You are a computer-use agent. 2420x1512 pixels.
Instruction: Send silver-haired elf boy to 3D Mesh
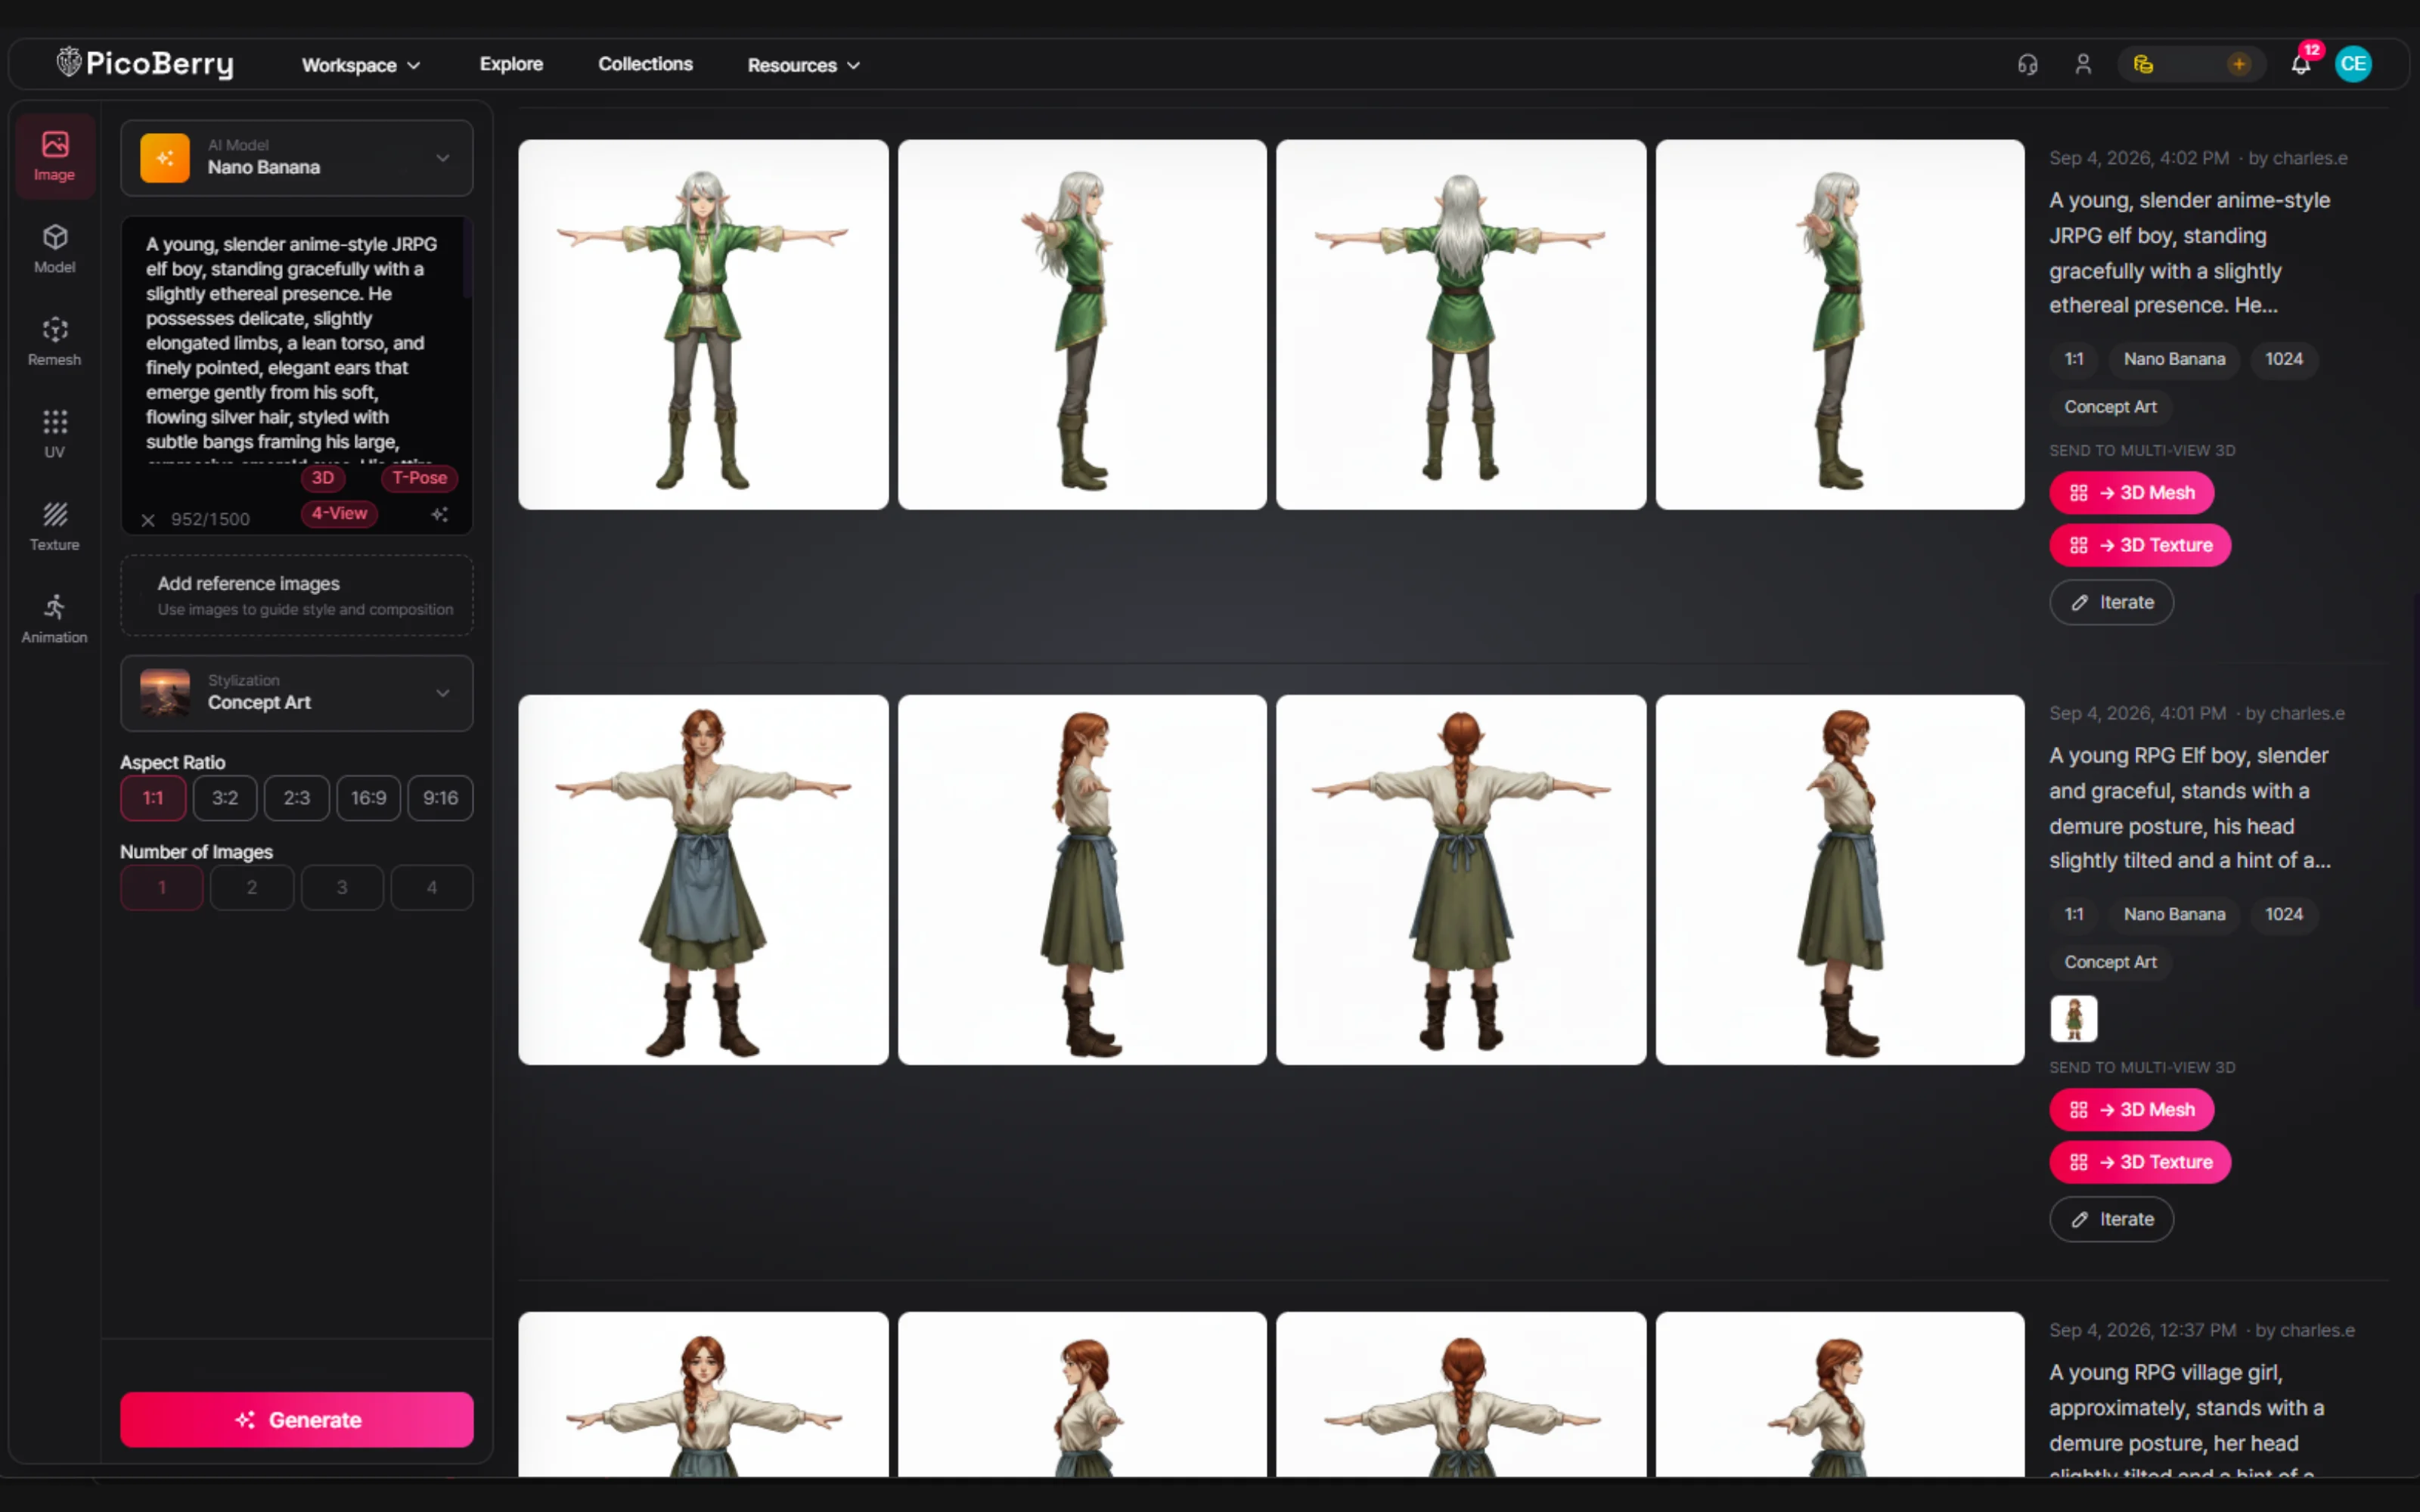pos(2132,493)
